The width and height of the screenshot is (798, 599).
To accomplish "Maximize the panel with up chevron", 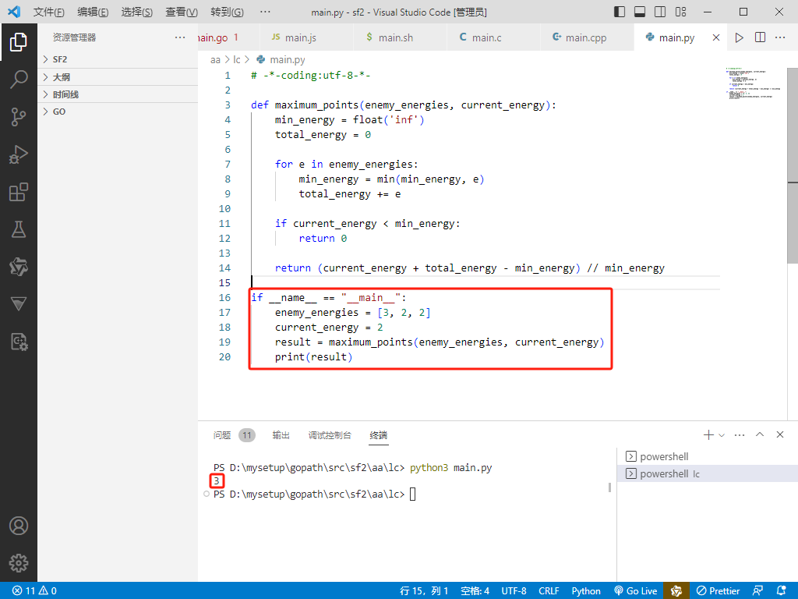I will pos(760,434).
